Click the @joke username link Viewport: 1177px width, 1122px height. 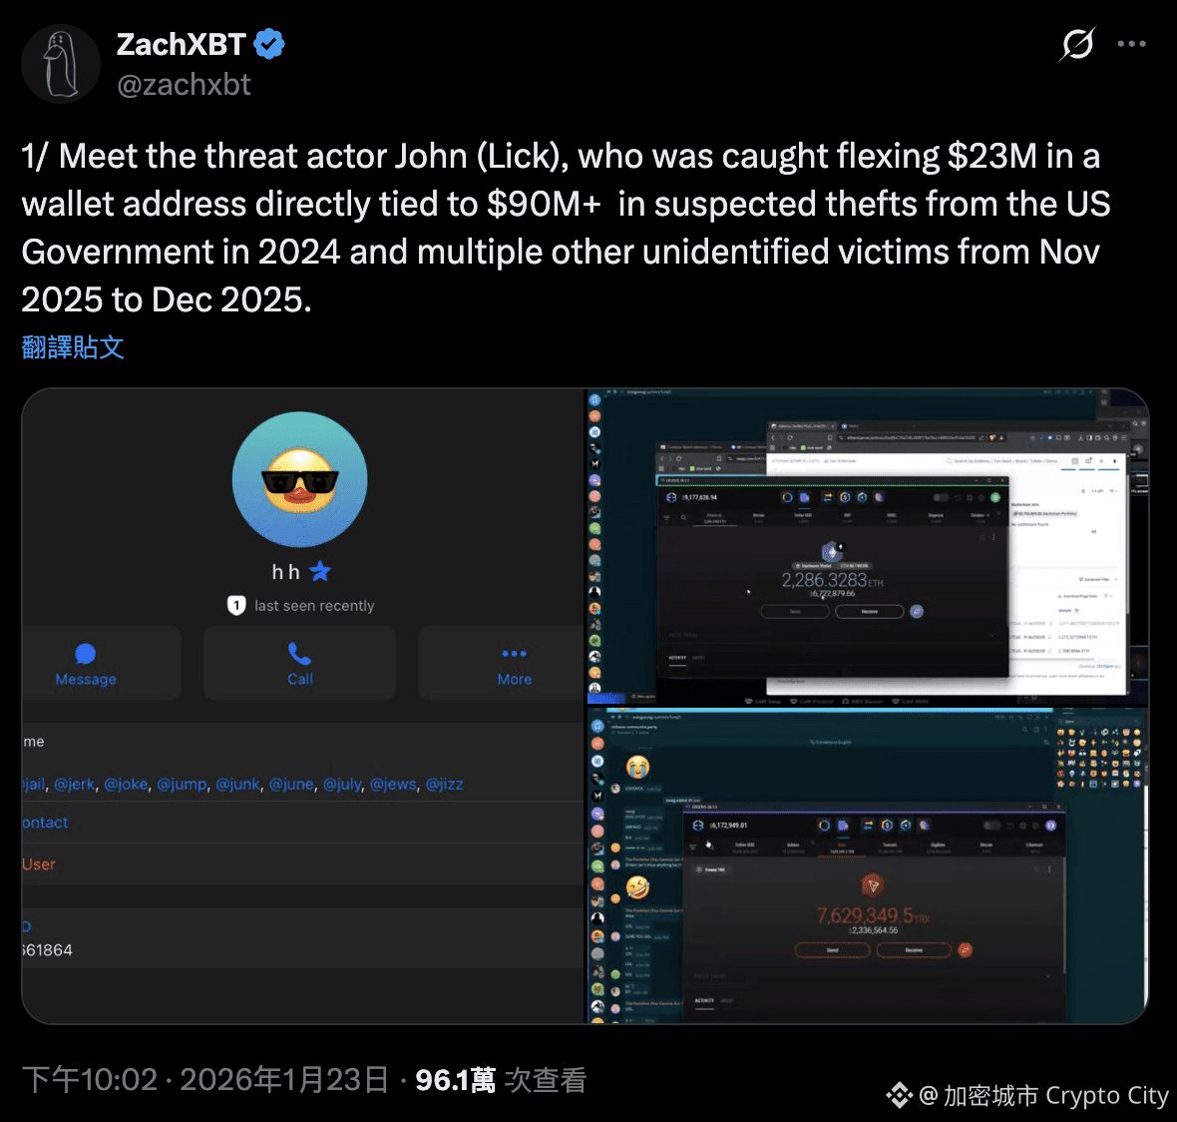126,784
